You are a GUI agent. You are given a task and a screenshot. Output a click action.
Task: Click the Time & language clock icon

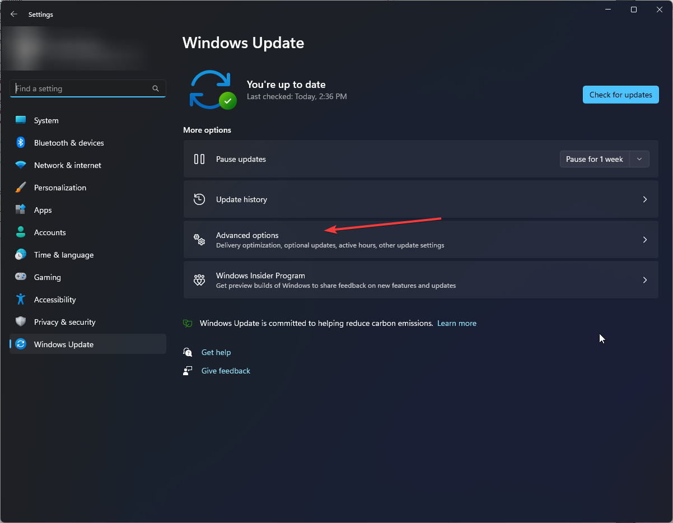[x=20, y=255]
